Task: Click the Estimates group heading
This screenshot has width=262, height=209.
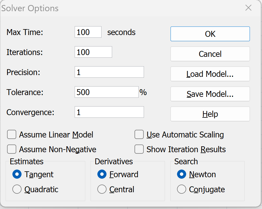Action: pos(27,161)
